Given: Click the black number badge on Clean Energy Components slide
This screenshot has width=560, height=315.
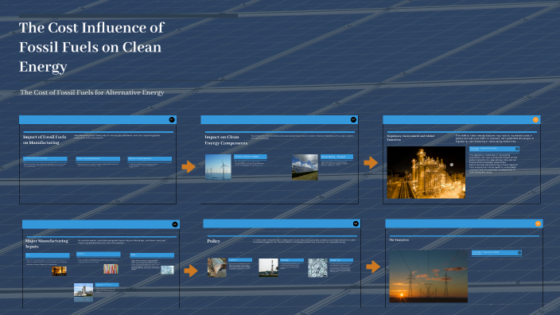Looking at the screenshot, I should [353, 119].
